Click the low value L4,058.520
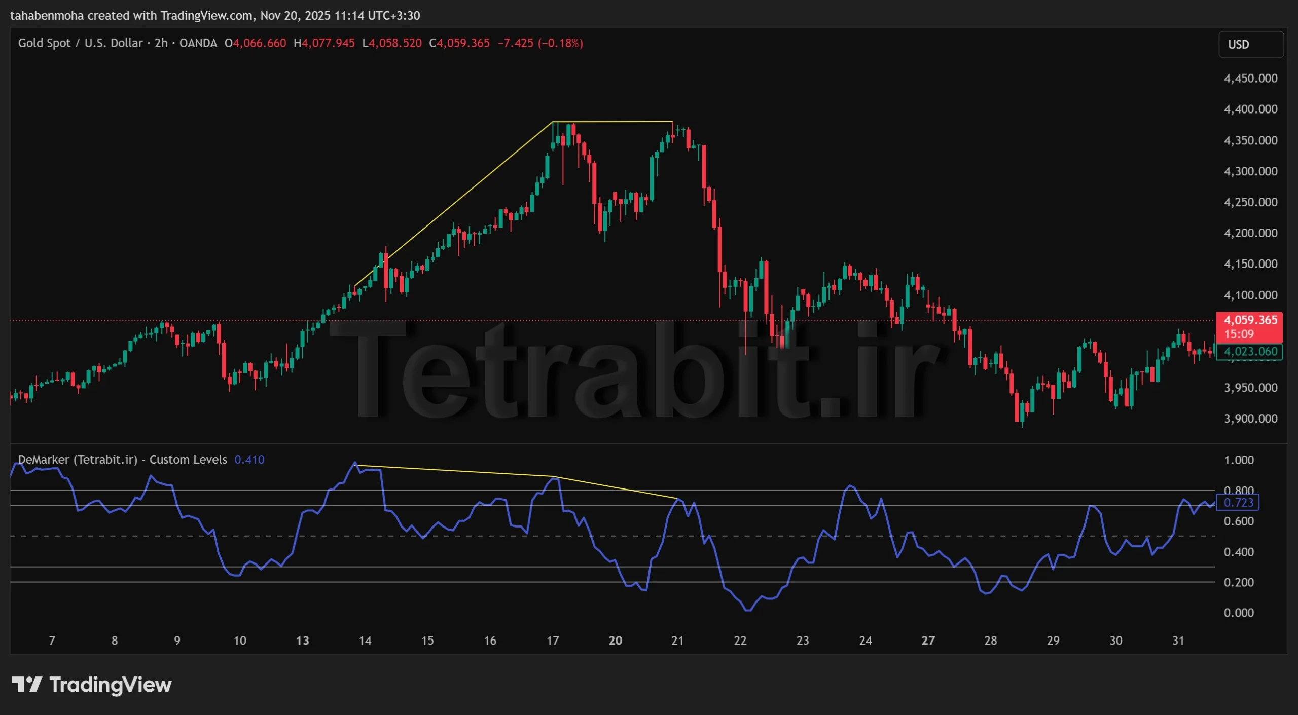The width and height of the screenshot is (1298, 715). [x=392, y=43]
